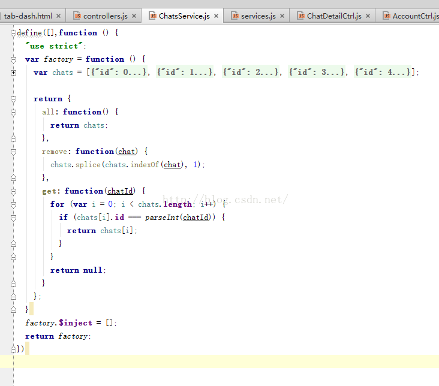This screenshot has height=386, width=439.
Task: Expand folded {"id": 2...} object
Action: tap(250, 72)
